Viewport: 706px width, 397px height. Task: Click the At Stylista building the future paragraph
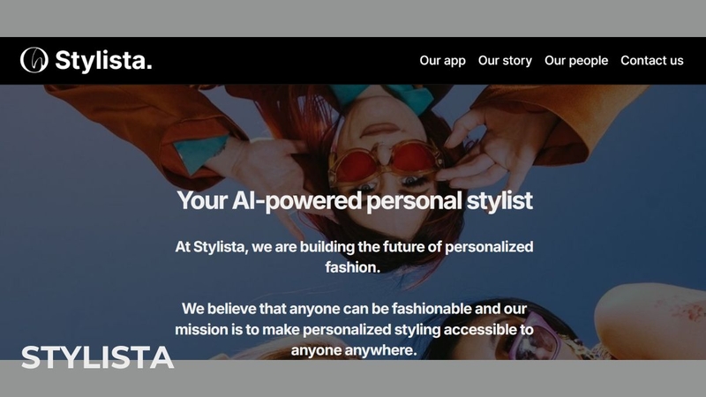point(354,257)
